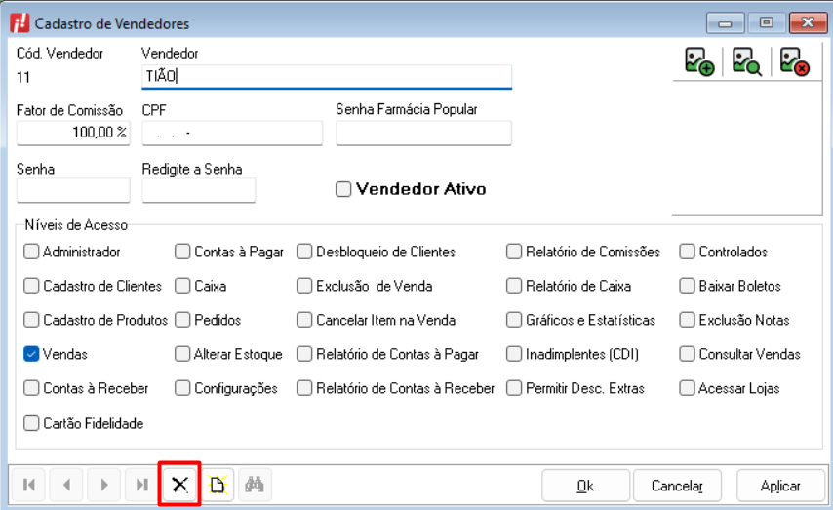Click the search image magnifier icon
833x510 pixels.
[746, 61]
